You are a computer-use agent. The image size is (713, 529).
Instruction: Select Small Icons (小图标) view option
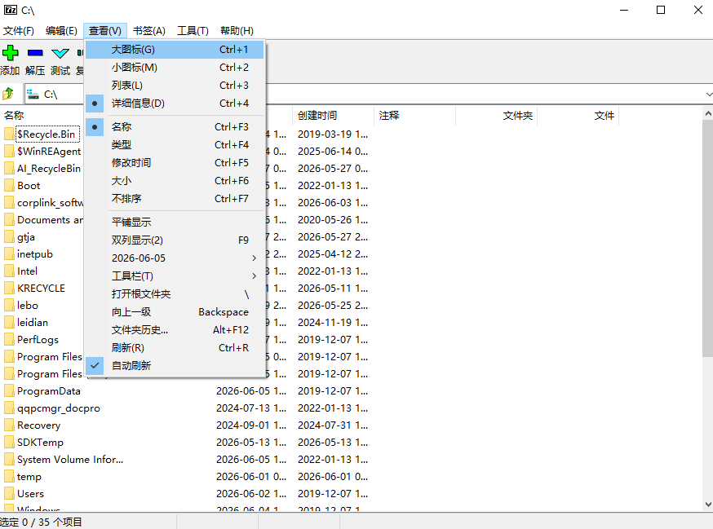175,68
